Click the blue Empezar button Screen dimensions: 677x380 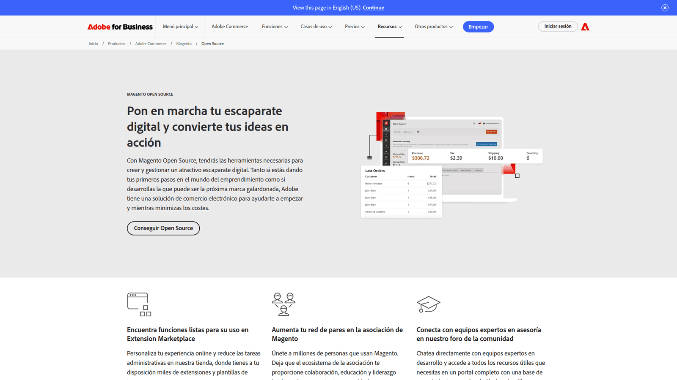(x=478, y=27)
